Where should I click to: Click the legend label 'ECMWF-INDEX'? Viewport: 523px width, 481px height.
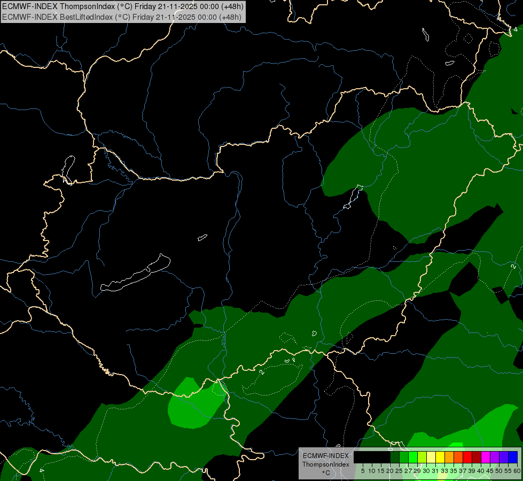click(326, 456)
